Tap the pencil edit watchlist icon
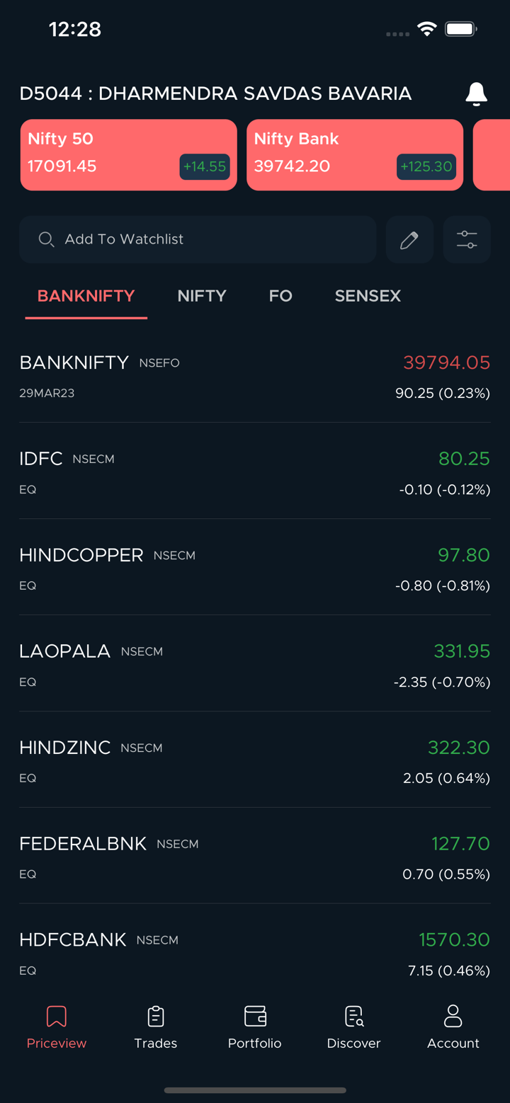510x1103 pixels. pyautogui.click(x=409, y=240)
